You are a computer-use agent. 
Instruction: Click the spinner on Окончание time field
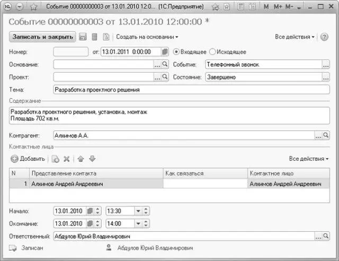point(146,223)
